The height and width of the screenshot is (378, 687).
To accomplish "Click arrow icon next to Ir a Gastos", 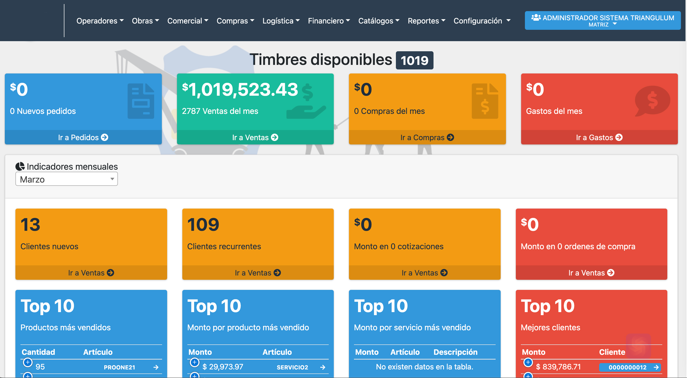I will 619,137.
